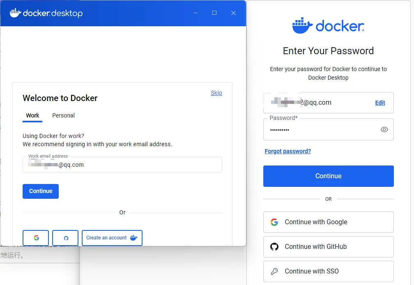
Task: Choose Continue with GitHub
Action: [329, 247]
